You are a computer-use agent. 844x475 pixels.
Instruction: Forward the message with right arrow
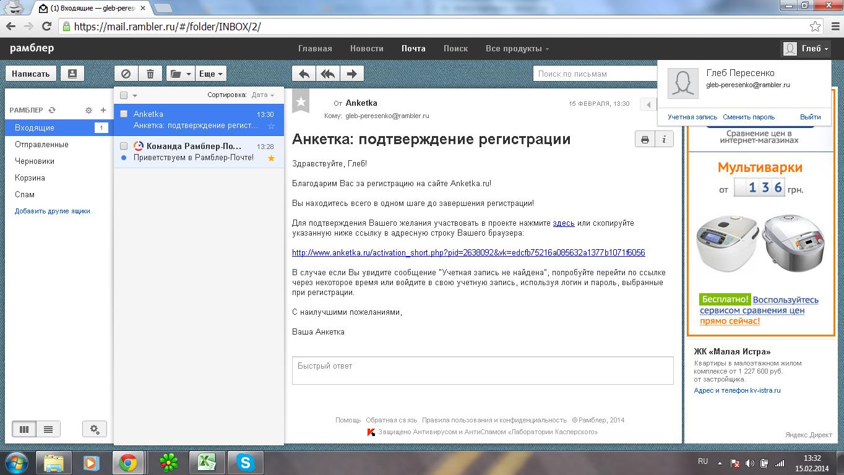pos(351,74)
